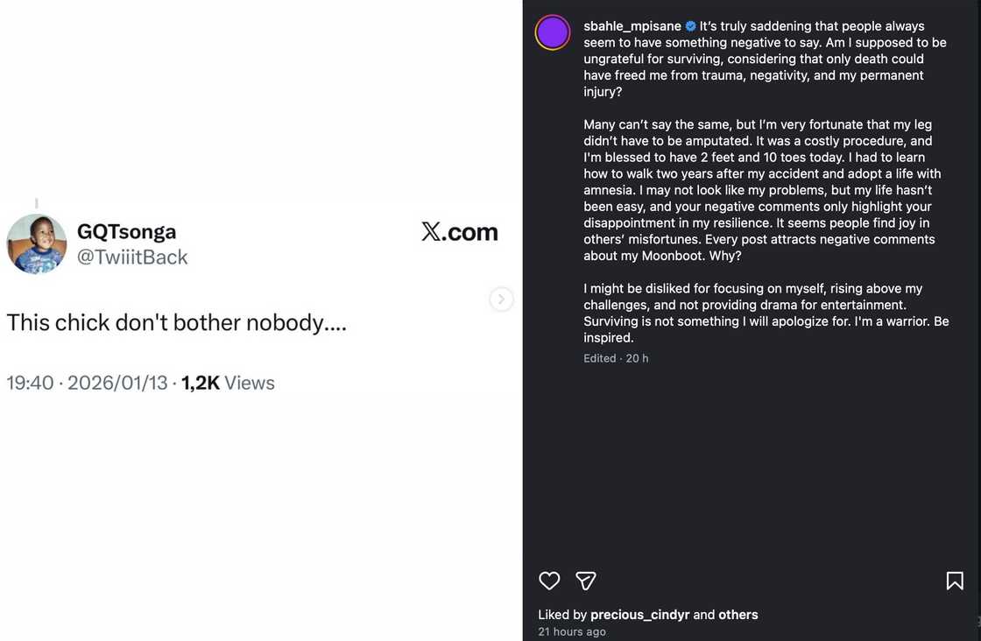This screenshot has width=981, height=641.
Task: Click the 20 h caption timestamp
Action: [638, 358]
